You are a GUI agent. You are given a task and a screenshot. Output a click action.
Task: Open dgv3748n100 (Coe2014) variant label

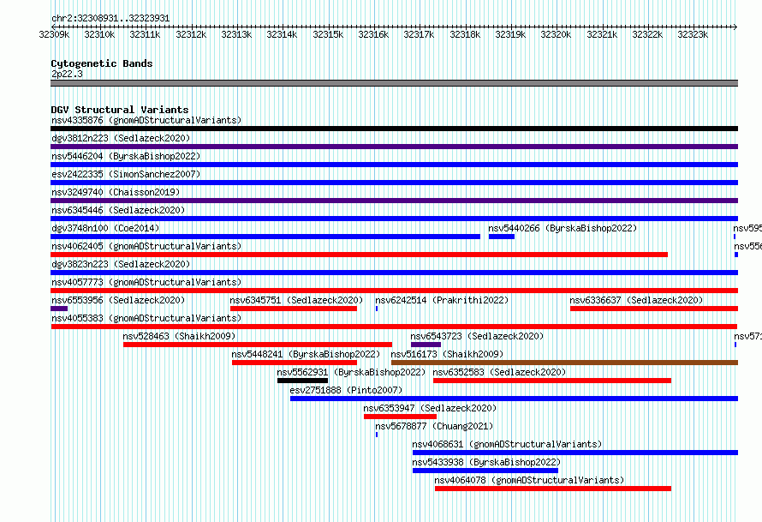[x=105, y=228]
